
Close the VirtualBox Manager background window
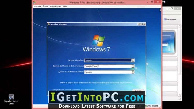tap(177, 9)
